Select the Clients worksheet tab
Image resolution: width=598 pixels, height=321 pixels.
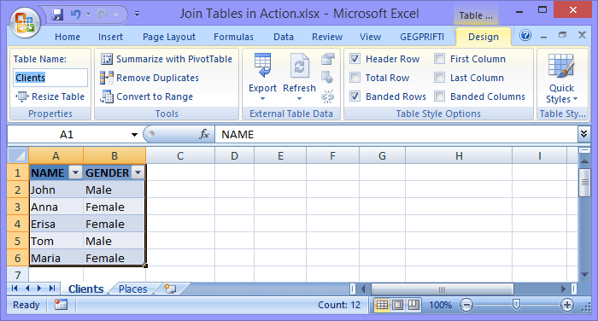click(x=85, y=289)
